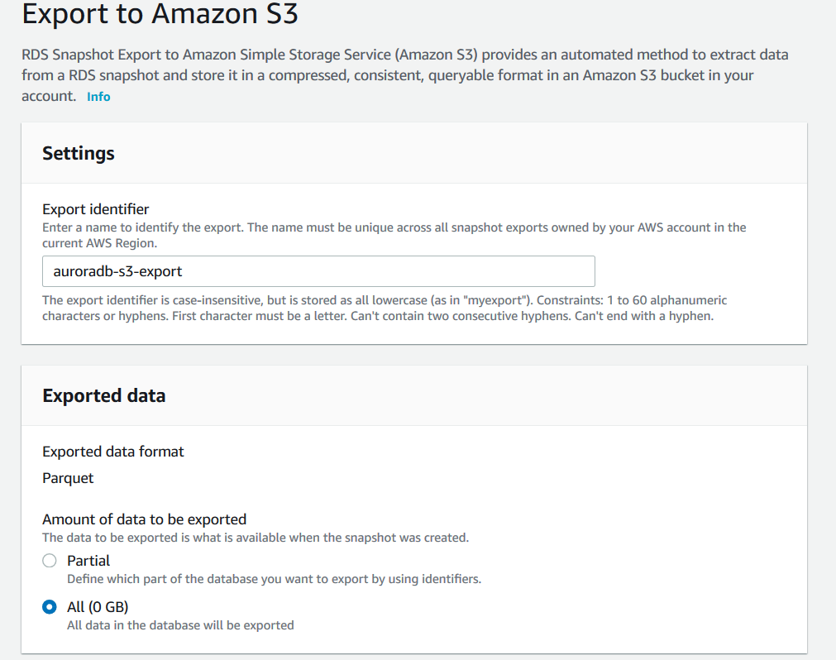Click the RDS Snapshot Export description paragraph
This screenshot has width=836, height=660.
click(404, 75)
